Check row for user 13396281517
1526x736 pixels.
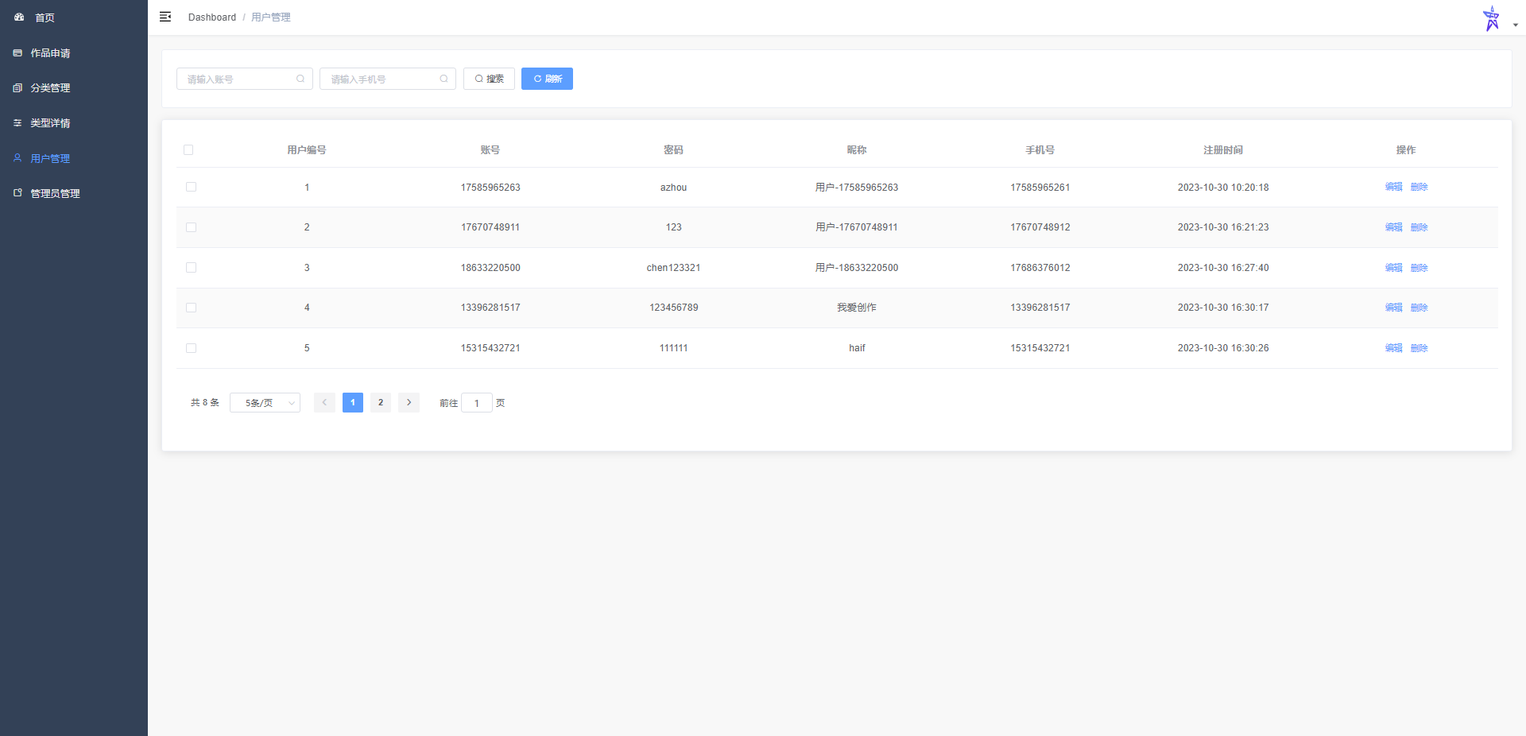tap(191, 308)
